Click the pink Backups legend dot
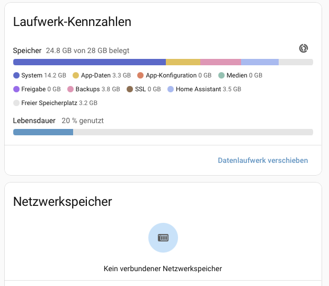This screenshot has height=286, width=329. (x=70, y=89)
